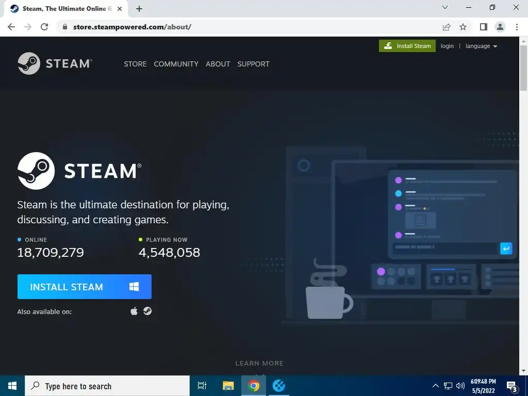Image resolution: width=528 pixels, height=396 pixels.
Task: Click the Windows logo on INSTALL STEAM
Action: tap(134, 287)
